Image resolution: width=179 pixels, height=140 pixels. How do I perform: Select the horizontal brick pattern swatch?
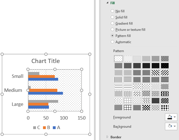click(x=146, y=94)
